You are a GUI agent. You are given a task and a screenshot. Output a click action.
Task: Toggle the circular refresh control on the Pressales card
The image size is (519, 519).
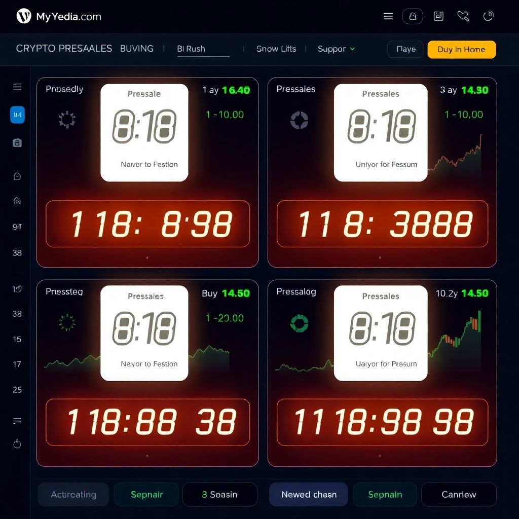(x=300, y=120)
